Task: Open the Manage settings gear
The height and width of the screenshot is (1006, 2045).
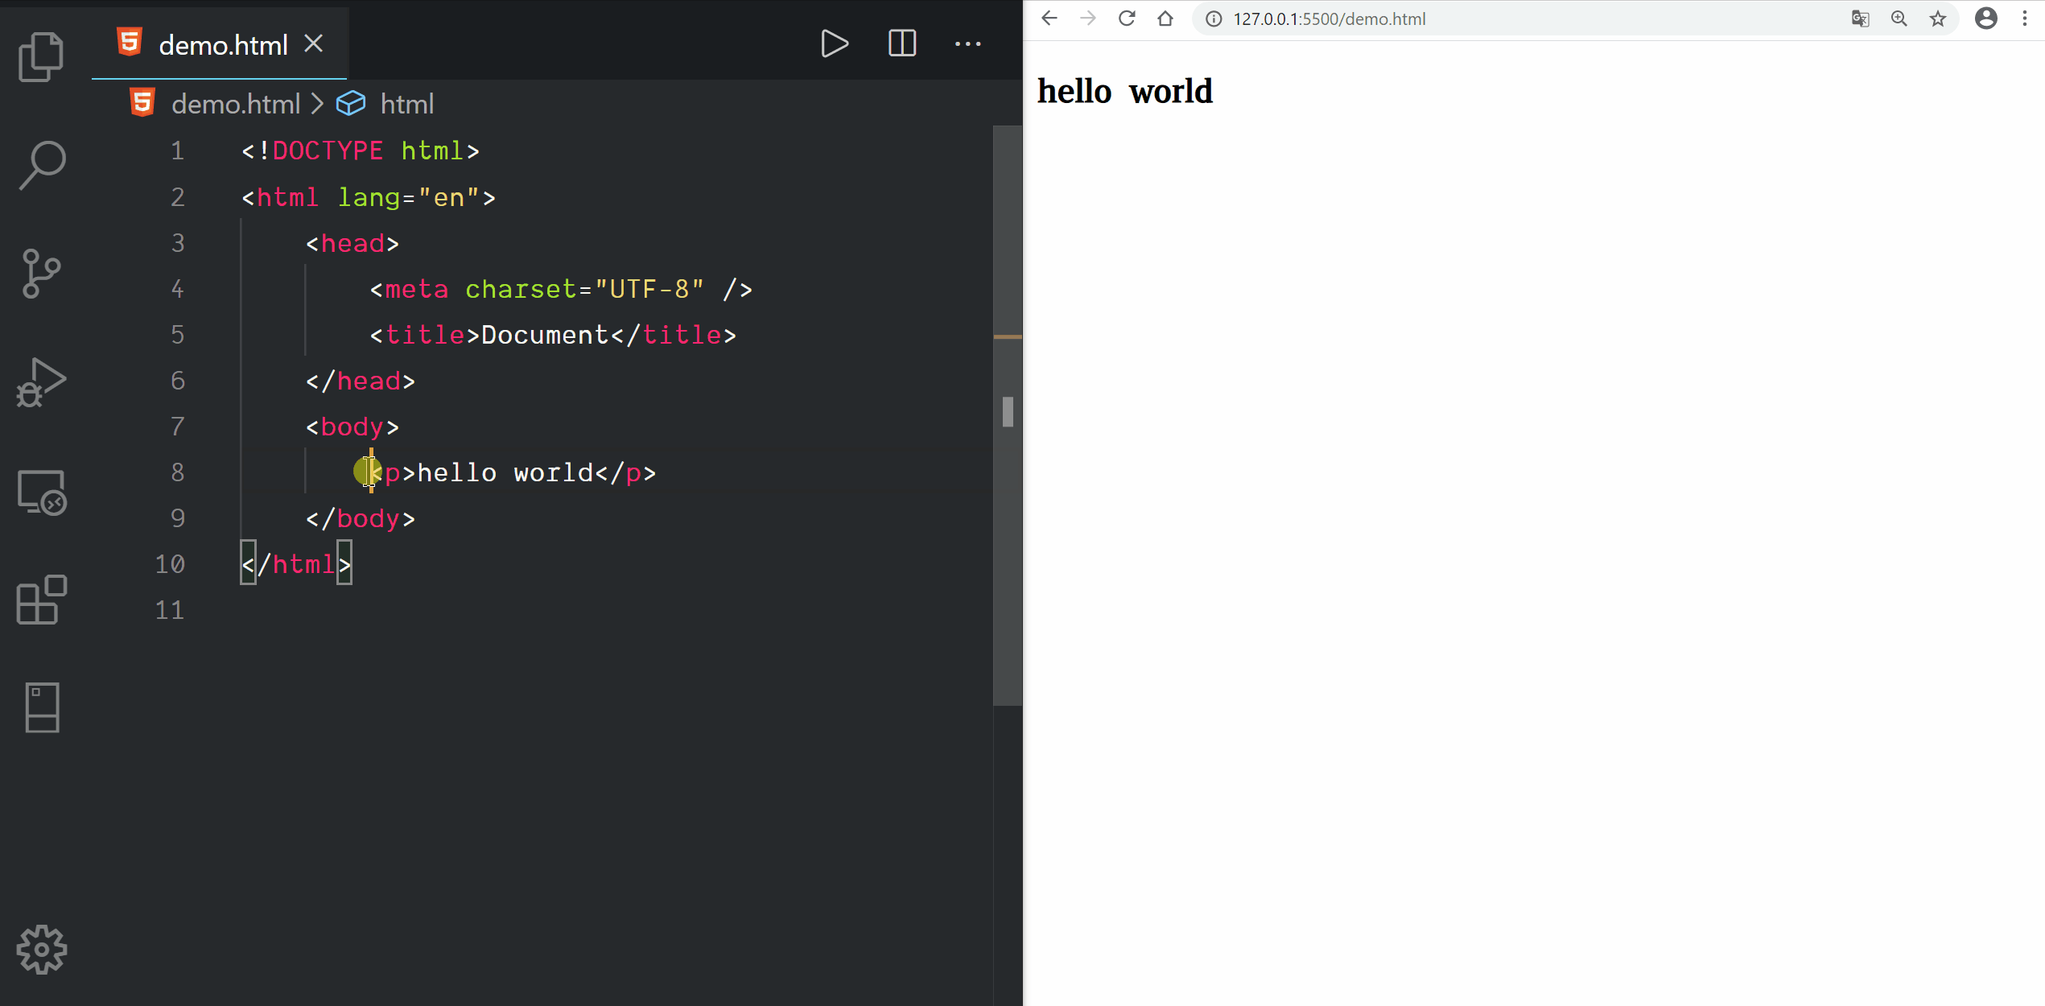Action: 41,950
